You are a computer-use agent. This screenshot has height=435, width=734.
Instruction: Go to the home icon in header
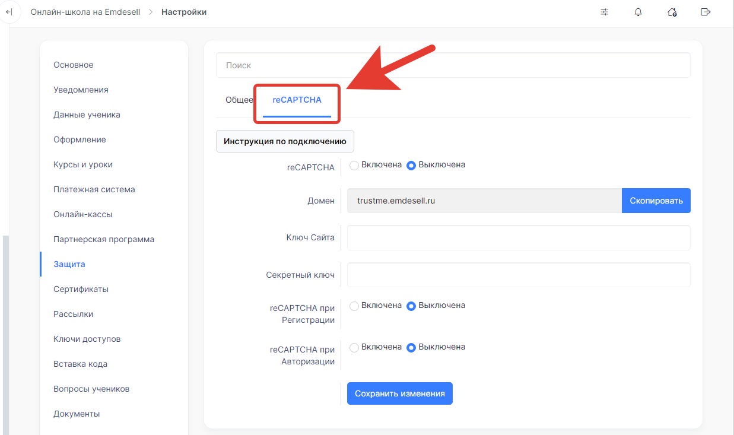pos(672,12)
